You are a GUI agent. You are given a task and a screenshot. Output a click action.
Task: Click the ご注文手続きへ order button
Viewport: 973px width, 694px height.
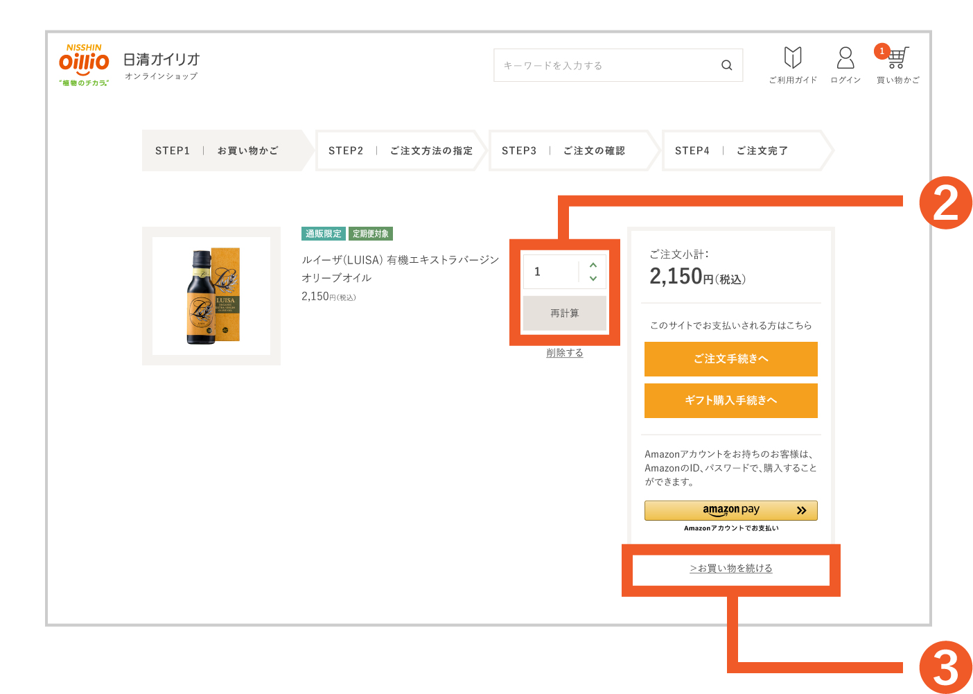(x=731, y=359)
